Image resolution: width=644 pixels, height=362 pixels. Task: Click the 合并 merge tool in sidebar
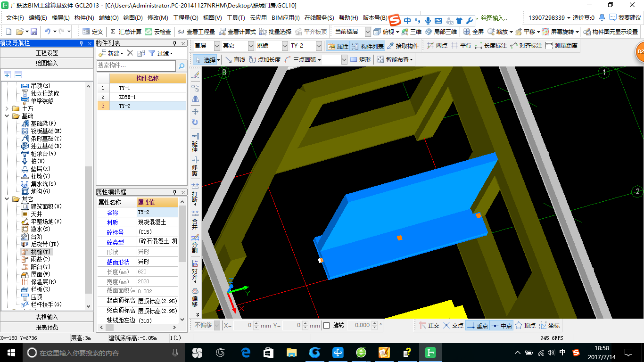(x=195, y=219)
